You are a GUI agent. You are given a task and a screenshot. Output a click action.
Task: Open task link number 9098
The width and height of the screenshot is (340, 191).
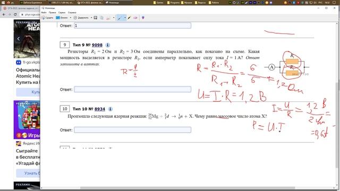pos(97,45)
